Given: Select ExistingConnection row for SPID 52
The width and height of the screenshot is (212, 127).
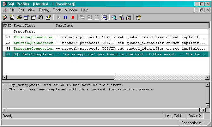Looking at the screenshot, I should coord(106,43).
